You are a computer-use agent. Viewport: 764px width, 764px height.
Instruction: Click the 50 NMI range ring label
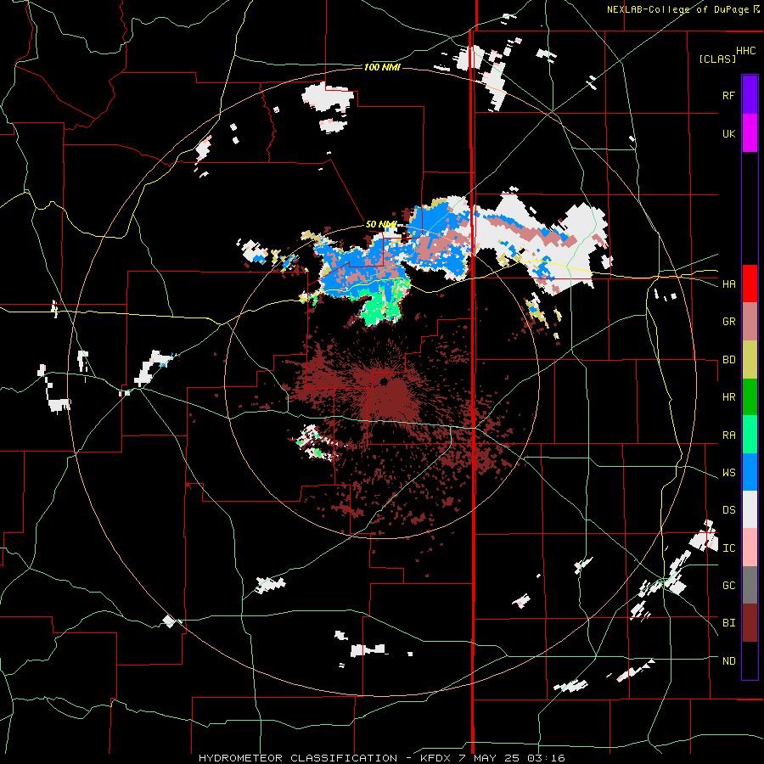click(381, 224)
